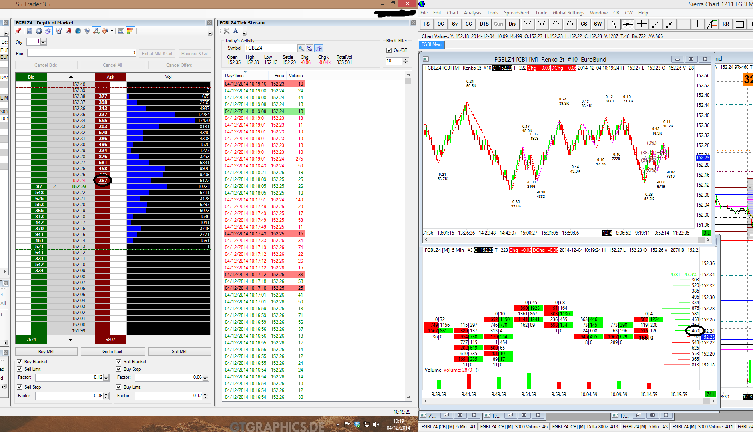753x432 pixels.
Task: Toggle the triangle nodes icon in Depth of Market
Action: pyautogui.click(x=96, y=31)
